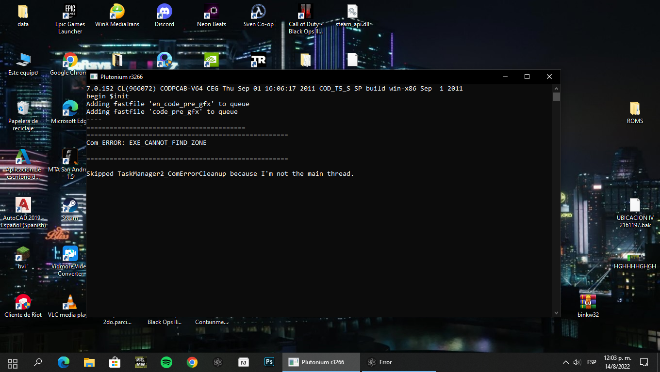The height and width of the screenshot is (372, 660).
Task: Open Microsoft Store from the taskbar
Action: [x=115, y=362]
